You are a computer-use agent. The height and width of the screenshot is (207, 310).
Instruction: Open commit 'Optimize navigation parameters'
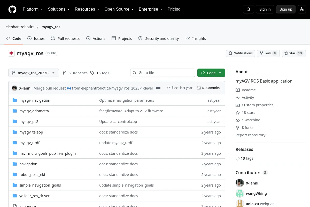[127, 100]
